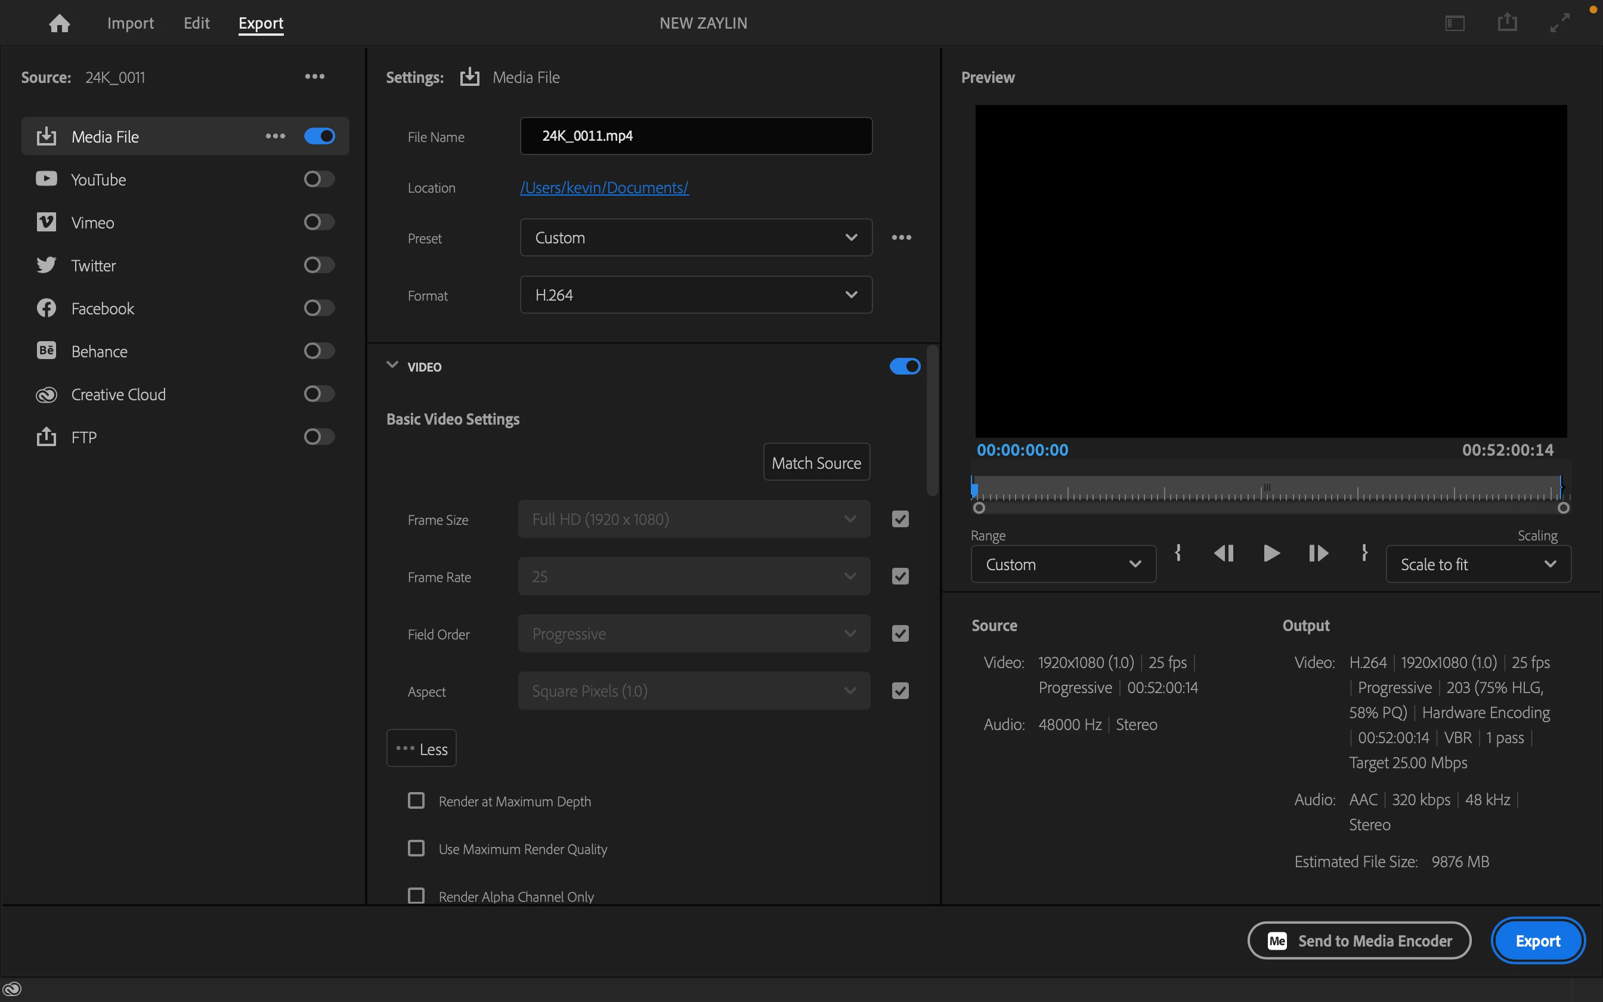This screenshot has height=1002, width=1603.
Task: Open the Frame Rate dropdown
Action: (694, 577)
